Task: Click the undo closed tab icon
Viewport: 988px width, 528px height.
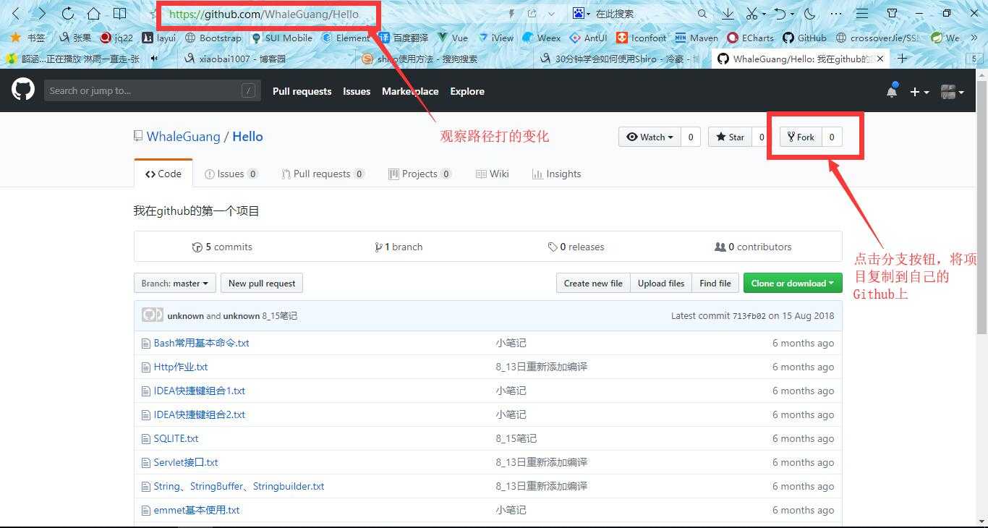Action: pyautogui.click(x=780, y=14)
